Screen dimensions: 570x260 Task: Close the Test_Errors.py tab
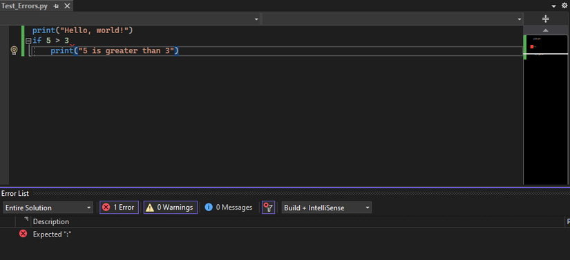pyautogui.click(x=67, y=6)
